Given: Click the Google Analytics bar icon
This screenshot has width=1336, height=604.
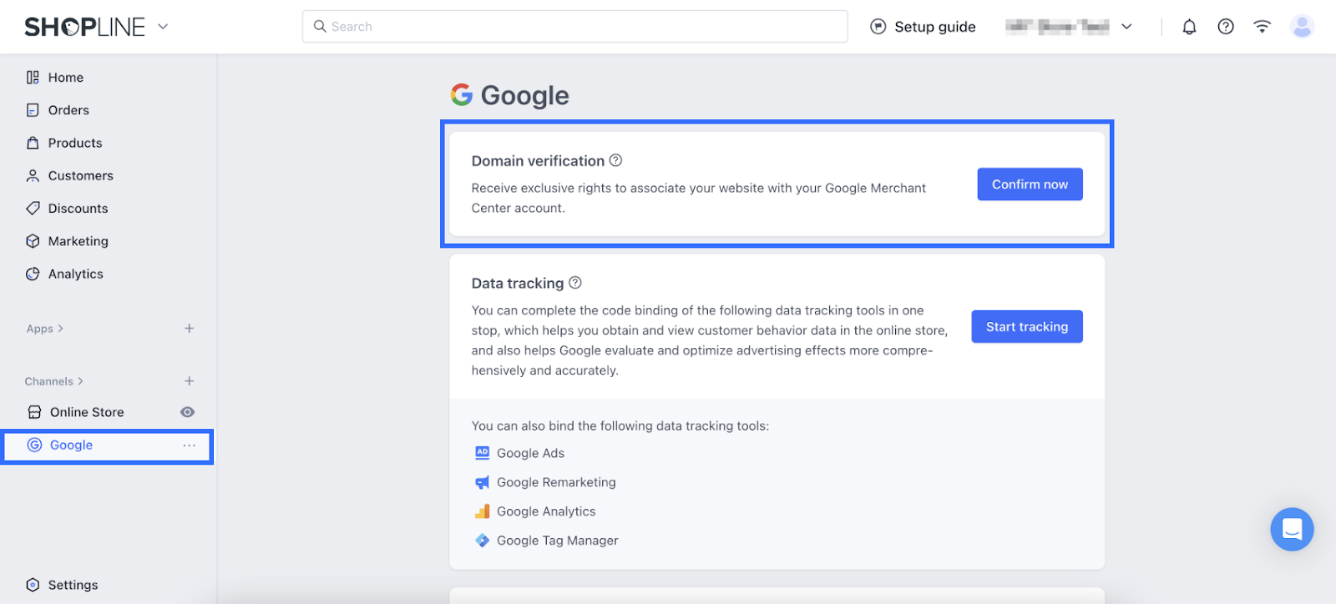Looking at the screenshot, I should 483,511.
